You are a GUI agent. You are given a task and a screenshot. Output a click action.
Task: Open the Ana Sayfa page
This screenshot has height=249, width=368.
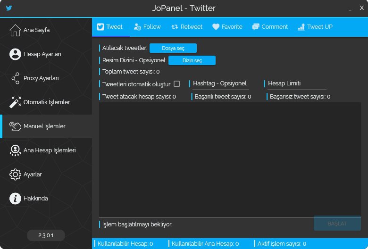coord(46,30)
